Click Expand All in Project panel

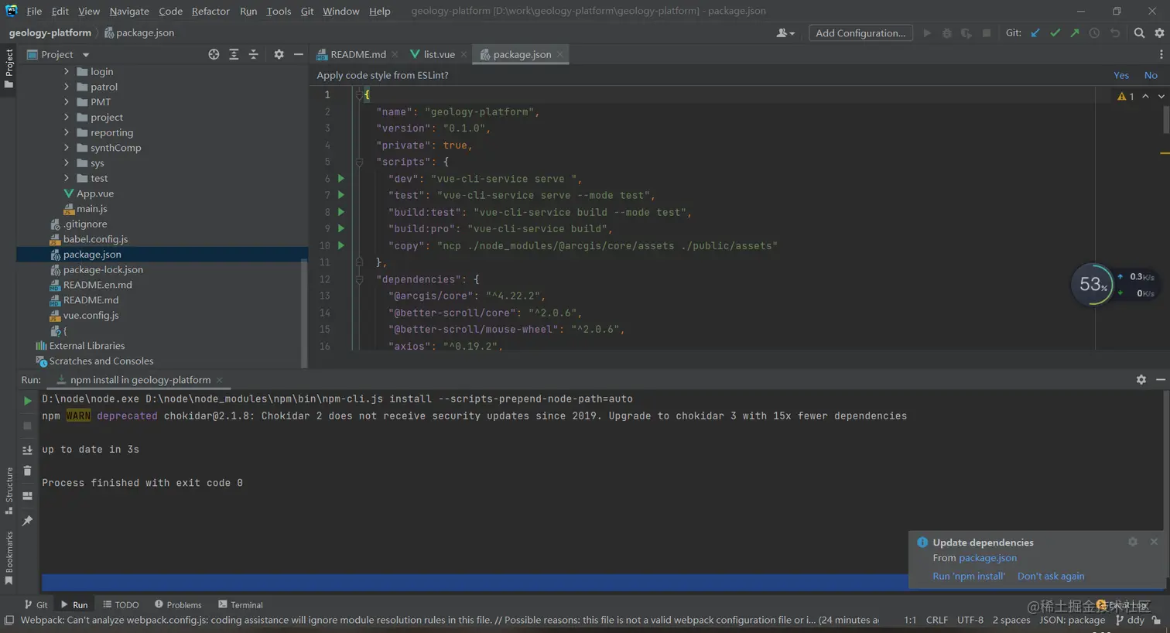(234, 54)
